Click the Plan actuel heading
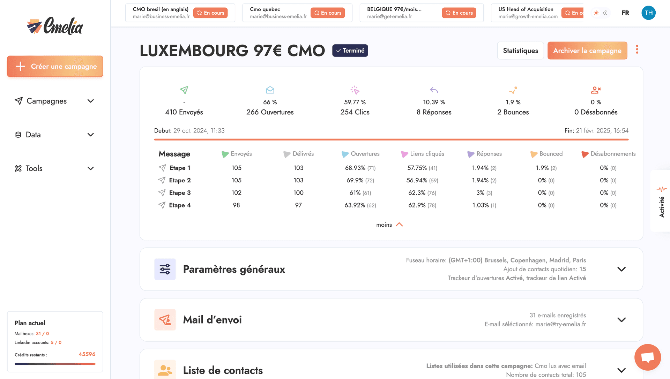The width and height of the screenshot is (670, 379). [30, 323]
